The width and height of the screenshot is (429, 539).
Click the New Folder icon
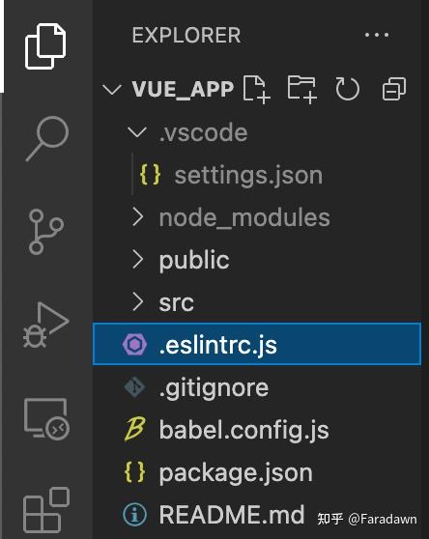(x=302, y=90)
